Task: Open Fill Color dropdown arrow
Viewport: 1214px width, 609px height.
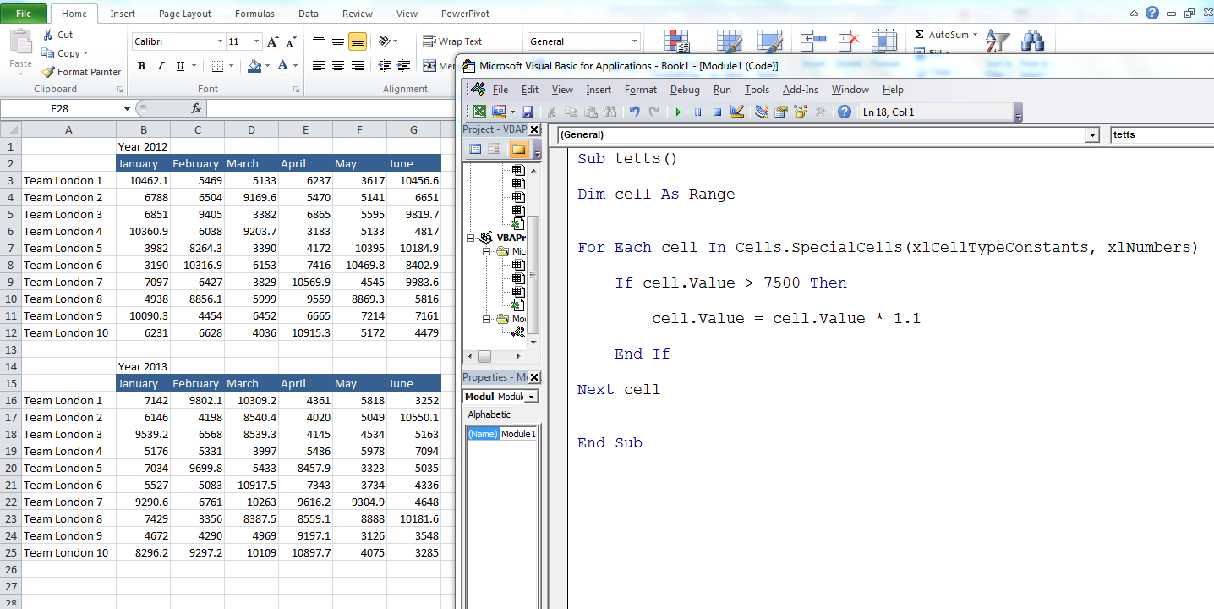Action: pos(267,66)
